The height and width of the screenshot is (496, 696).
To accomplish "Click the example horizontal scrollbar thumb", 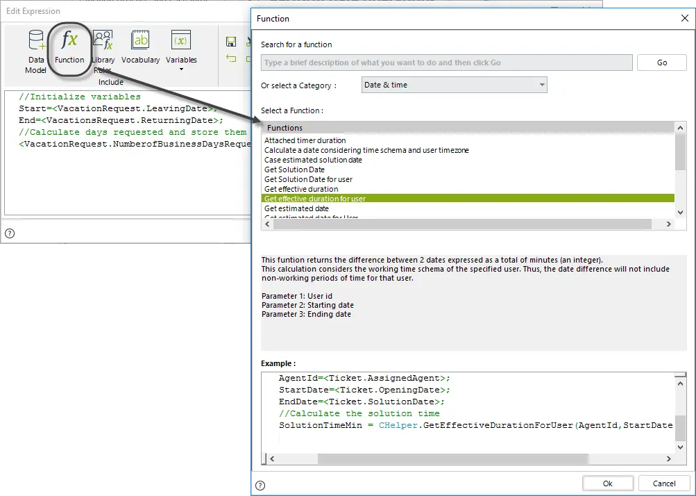I will point(452,458).
